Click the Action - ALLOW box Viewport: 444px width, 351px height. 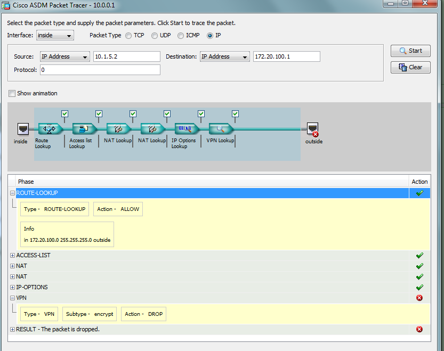coord(118,209)
